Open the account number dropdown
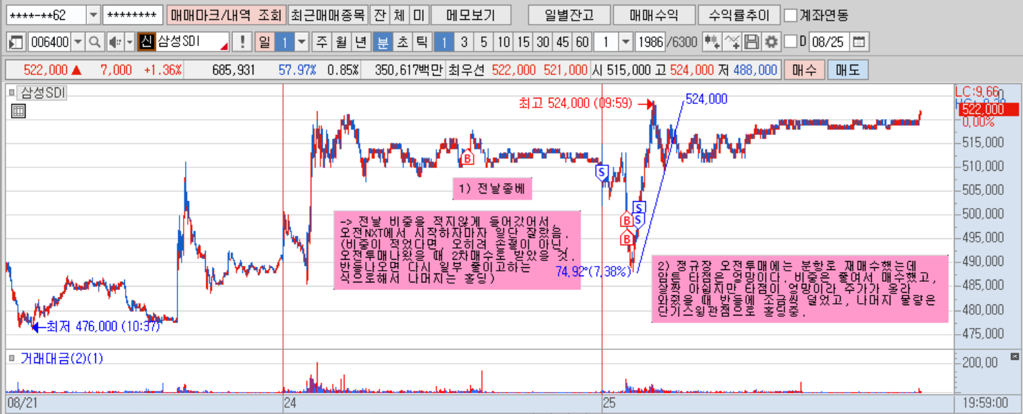The image size is (1023, 414). 93,15
